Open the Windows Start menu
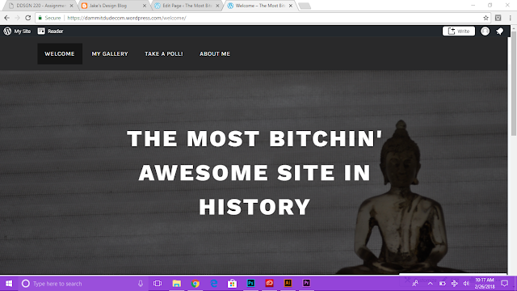The height and width of the screenshot is (291, 517). pos(9,284)
